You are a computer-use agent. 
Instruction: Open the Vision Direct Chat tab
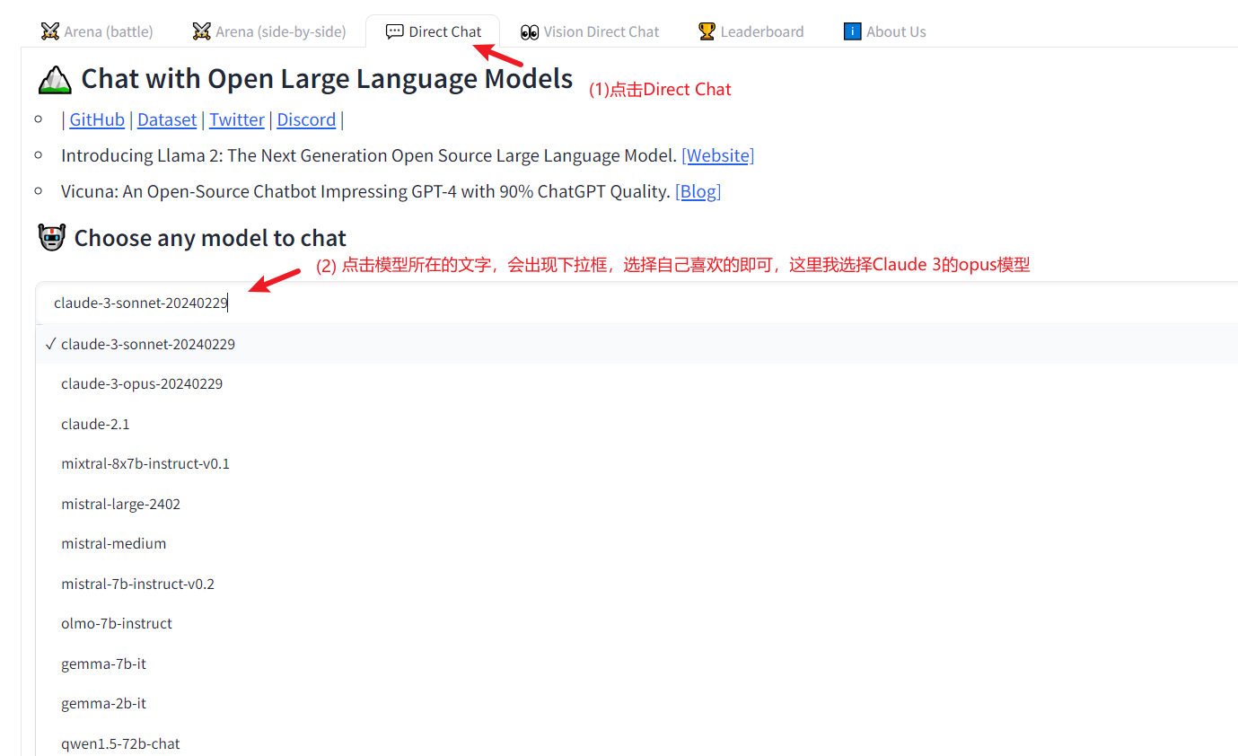[590, 31]
